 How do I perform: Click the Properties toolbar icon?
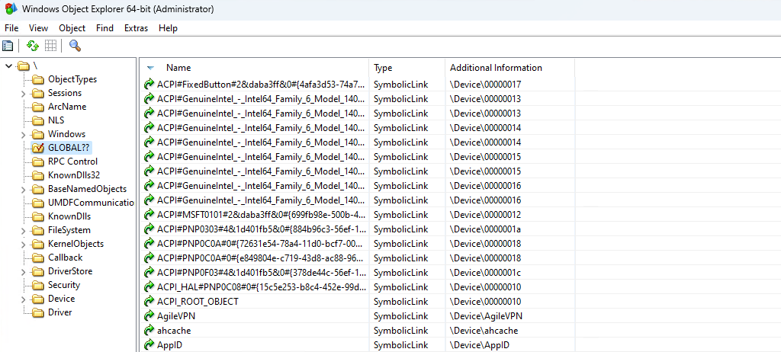(x=8, y=46)
